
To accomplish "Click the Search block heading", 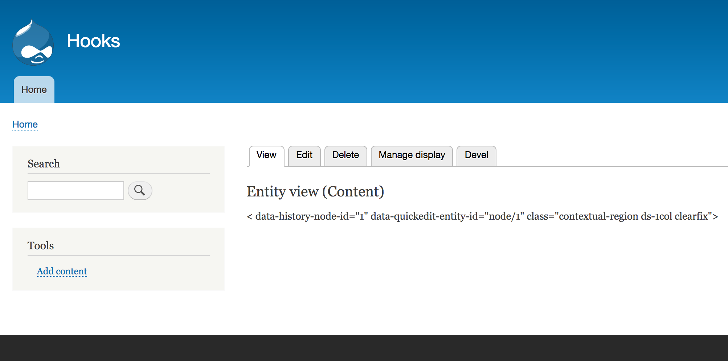I will [44, 164].
